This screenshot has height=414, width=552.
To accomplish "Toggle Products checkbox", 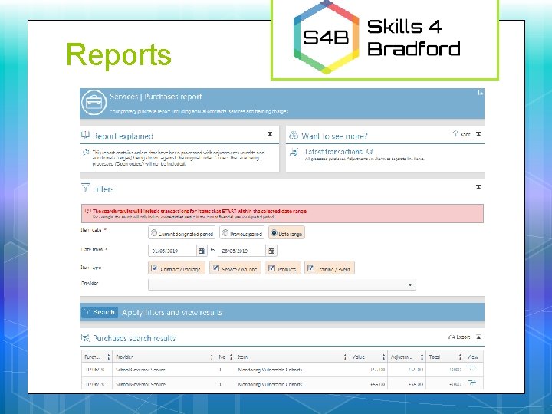I will (271, 268).
